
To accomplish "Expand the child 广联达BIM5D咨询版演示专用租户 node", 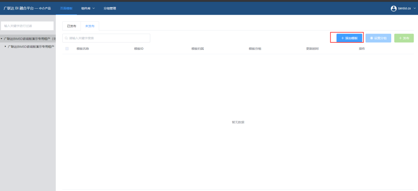I will point(5,47).
